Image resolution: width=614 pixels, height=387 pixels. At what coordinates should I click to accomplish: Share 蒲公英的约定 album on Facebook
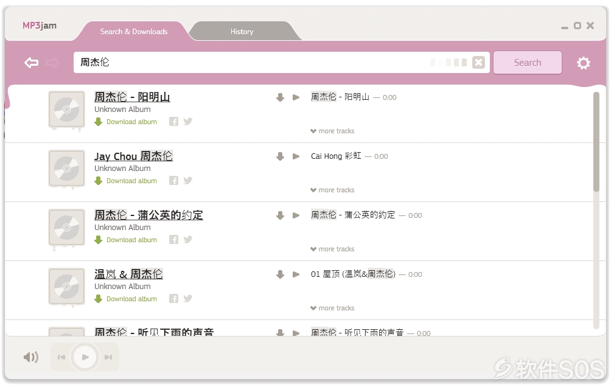[x=173, y=240]
